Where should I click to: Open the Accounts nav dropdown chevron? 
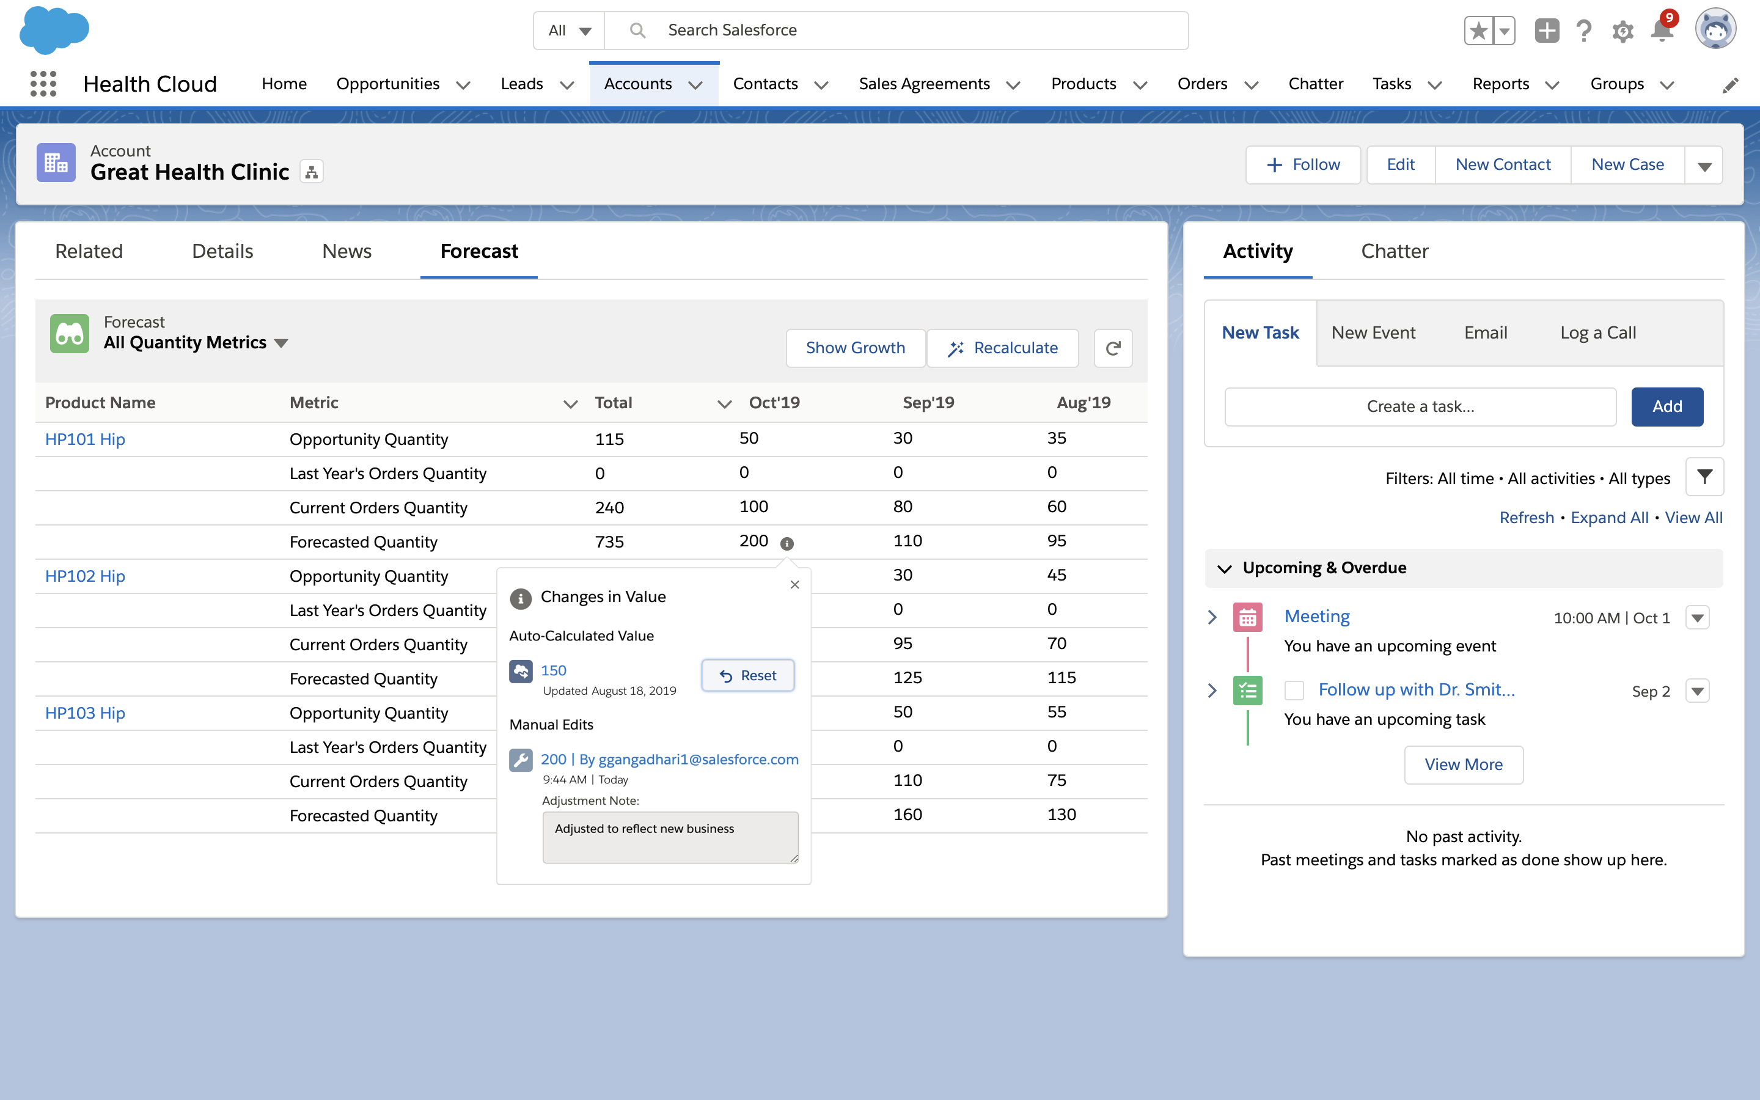(695, 85)
